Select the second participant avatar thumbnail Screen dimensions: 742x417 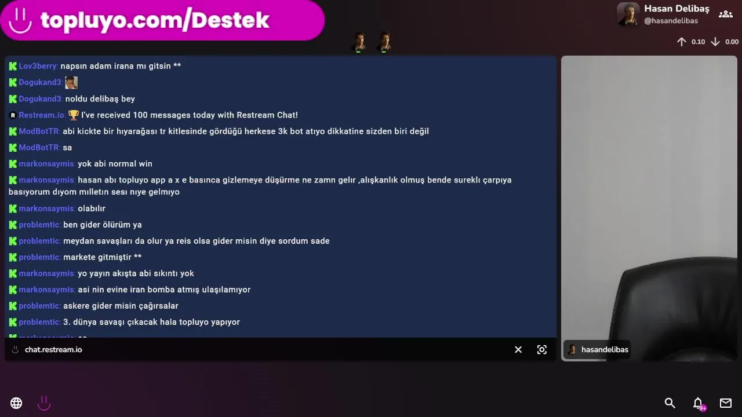coord(384,42)
